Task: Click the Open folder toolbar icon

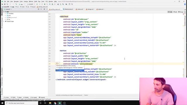Action: [2, 4]
